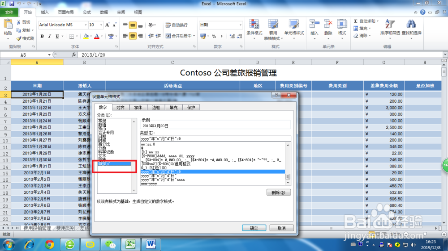The image size is (448, 251).
Task: Expand the Name Box dropdown arrow
Action: click(x=49, y=54)
